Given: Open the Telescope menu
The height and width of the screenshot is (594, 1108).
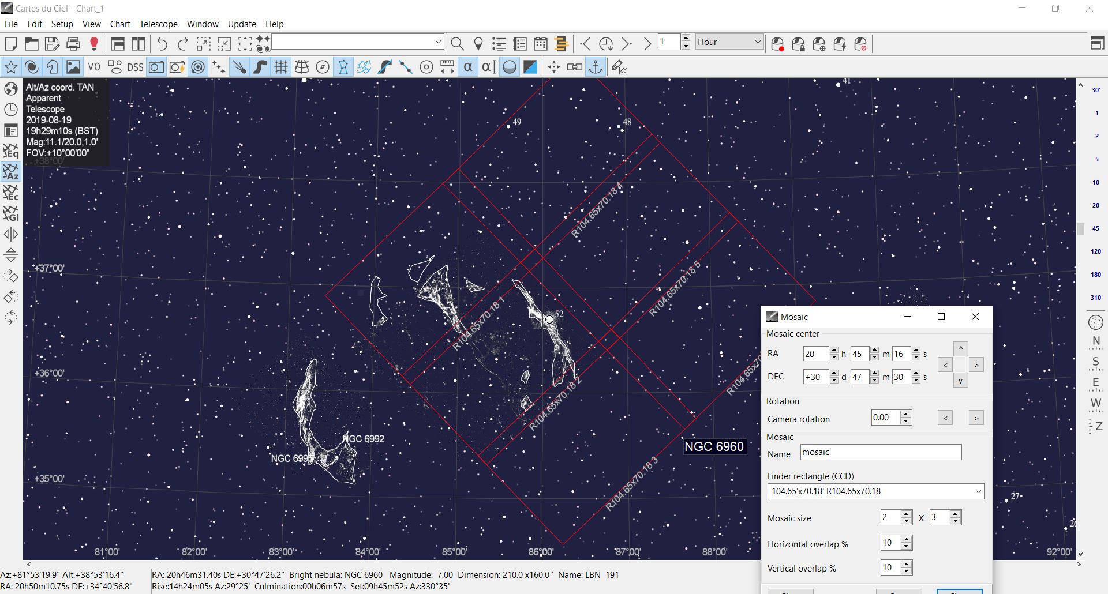Looking at the screenshot, I should pyautogui.click(x=158, y=24).
